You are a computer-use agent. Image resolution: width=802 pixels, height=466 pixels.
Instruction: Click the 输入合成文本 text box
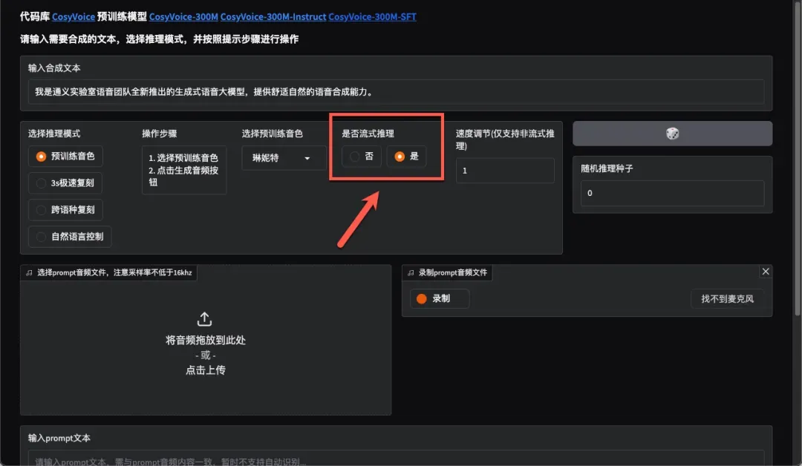396,92
